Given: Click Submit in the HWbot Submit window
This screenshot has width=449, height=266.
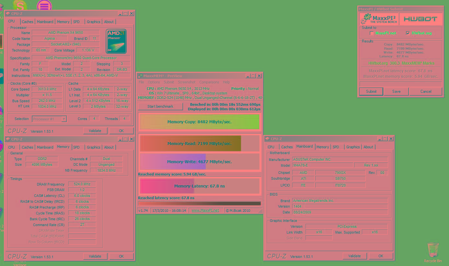Looking at the screenshot, I should pyautogui.click(x=371, y=91).
